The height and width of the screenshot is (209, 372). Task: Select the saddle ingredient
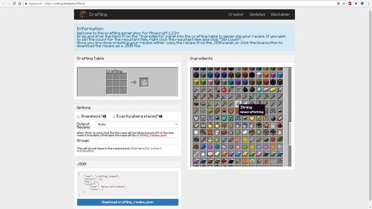(x=266, y=125)
